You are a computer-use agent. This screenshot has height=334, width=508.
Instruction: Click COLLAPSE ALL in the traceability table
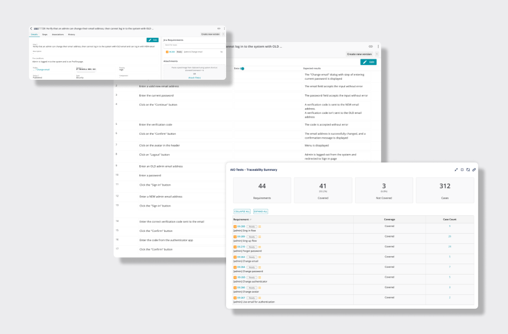[241, 212]
